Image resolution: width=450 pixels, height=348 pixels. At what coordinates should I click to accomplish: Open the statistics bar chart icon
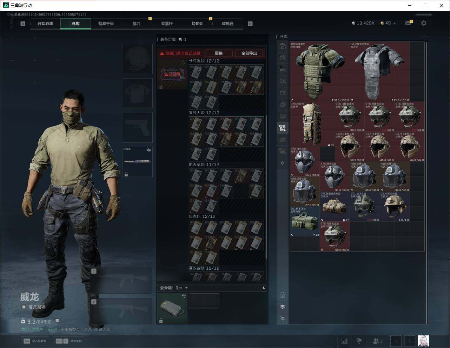pyautogui.click(x=345, y=341)
